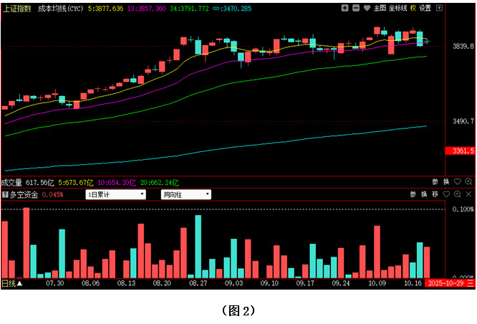The width and height of the screenshot is (477, 324).
Task: Click the question-mark help icon beside 多空资金
Action: point(5,194)
